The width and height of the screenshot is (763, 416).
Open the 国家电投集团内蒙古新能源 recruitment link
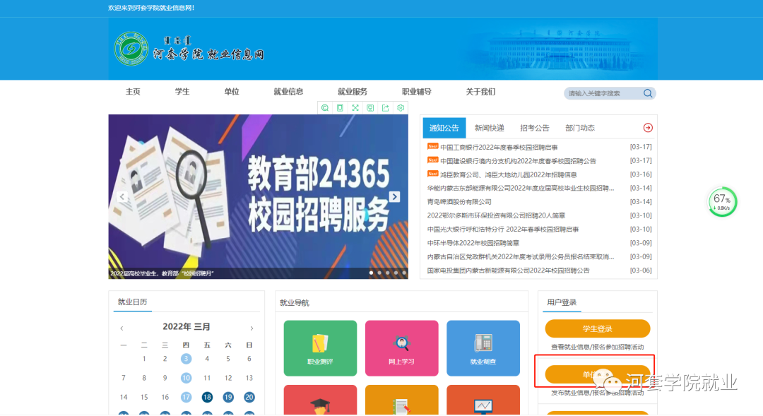tap(508, 270)
